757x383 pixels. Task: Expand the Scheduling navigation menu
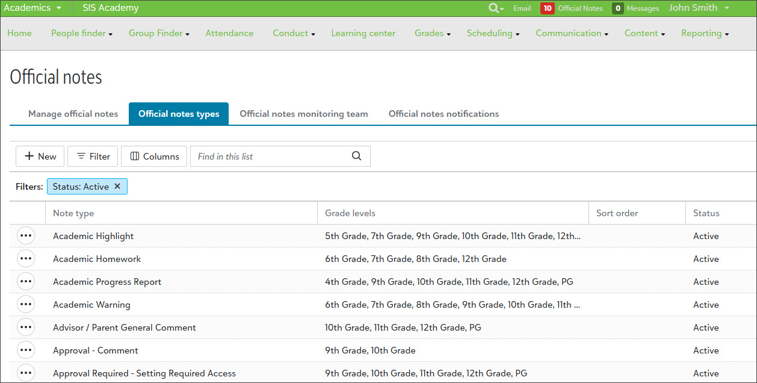click(493, 34)
